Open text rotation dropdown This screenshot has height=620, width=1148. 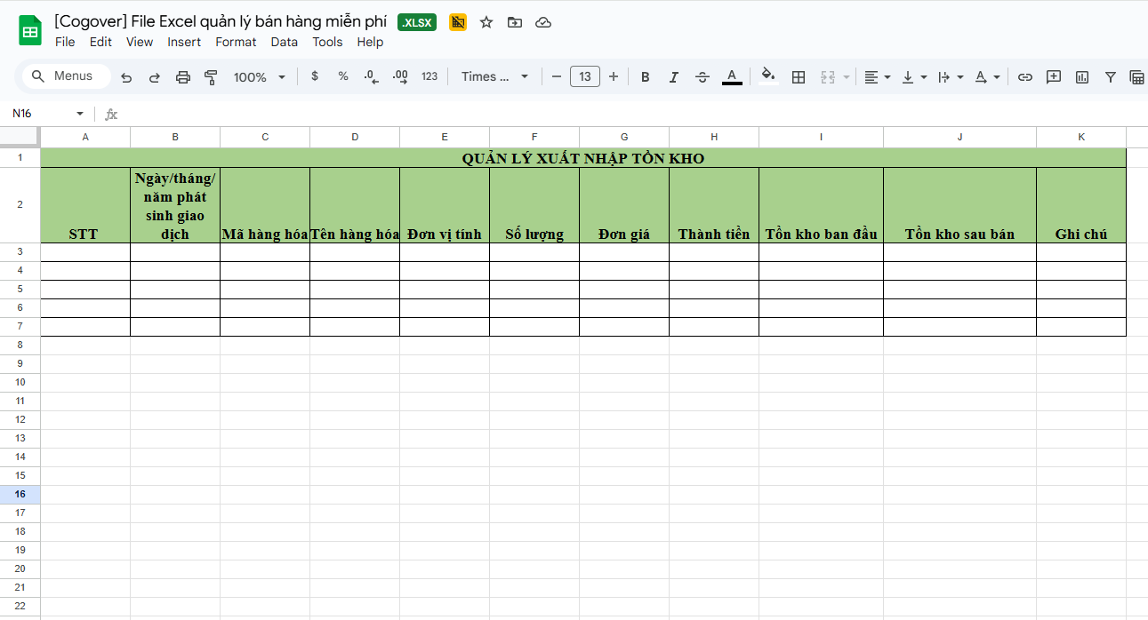tap(987, 77)
